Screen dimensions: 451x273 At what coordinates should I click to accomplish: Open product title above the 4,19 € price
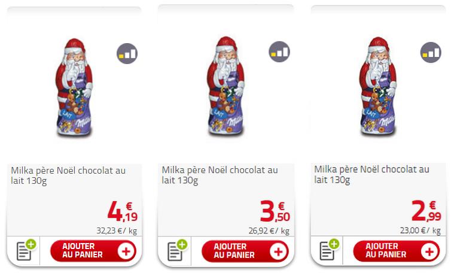pos(68,175)
